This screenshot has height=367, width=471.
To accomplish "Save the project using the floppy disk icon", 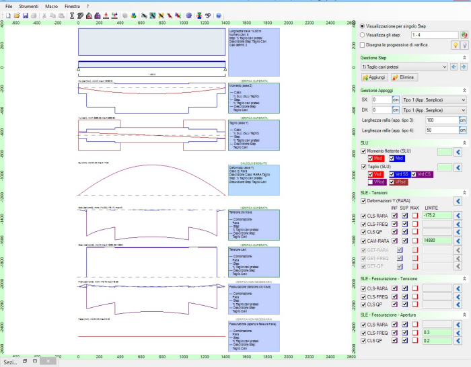I will coord(25,15).
